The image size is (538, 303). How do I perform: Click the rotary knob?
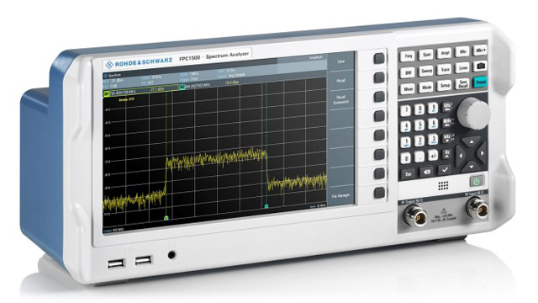tap(474, 114)
